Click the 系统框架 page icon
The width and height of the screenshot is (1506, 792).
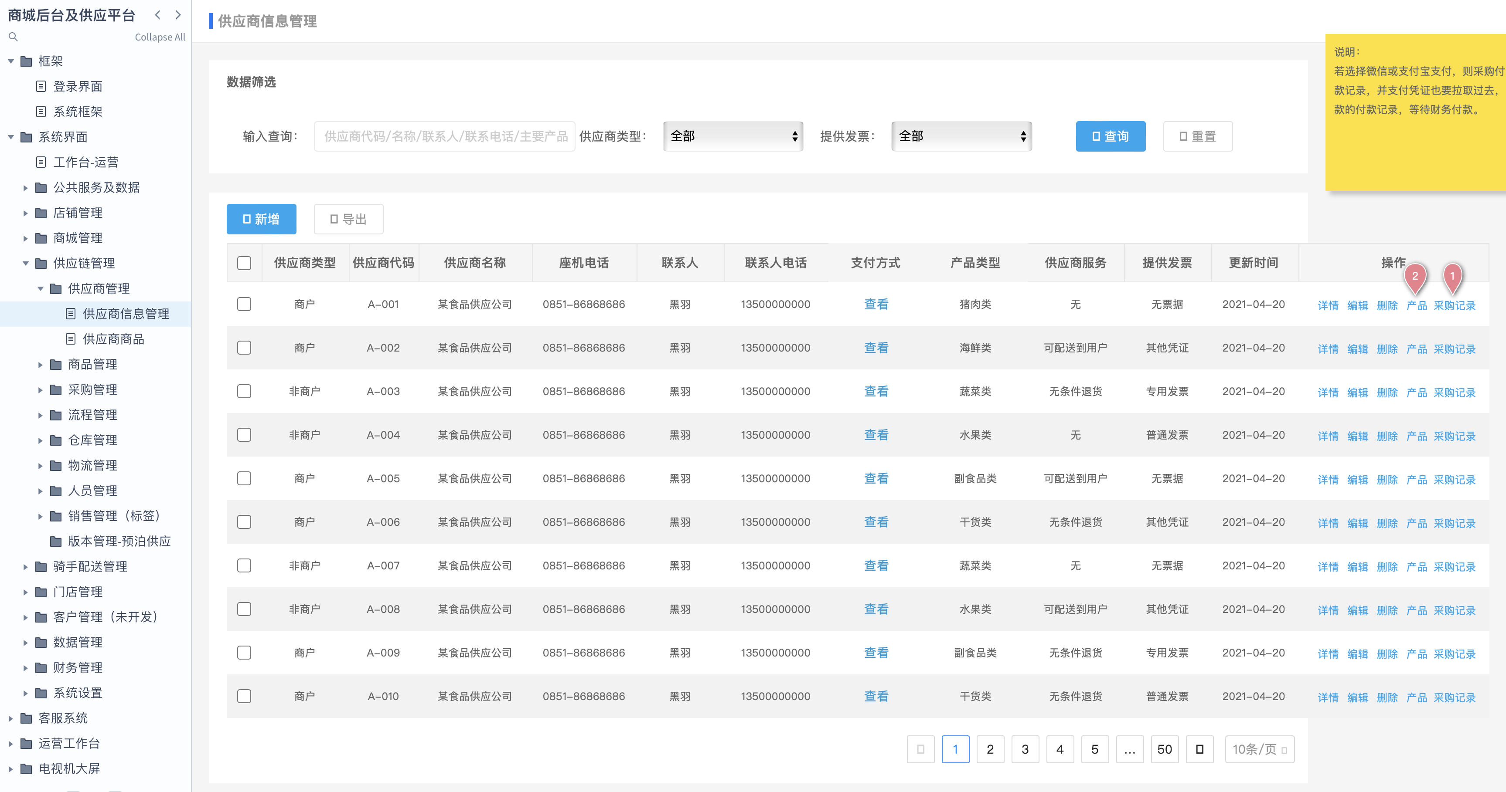point(41,112)
